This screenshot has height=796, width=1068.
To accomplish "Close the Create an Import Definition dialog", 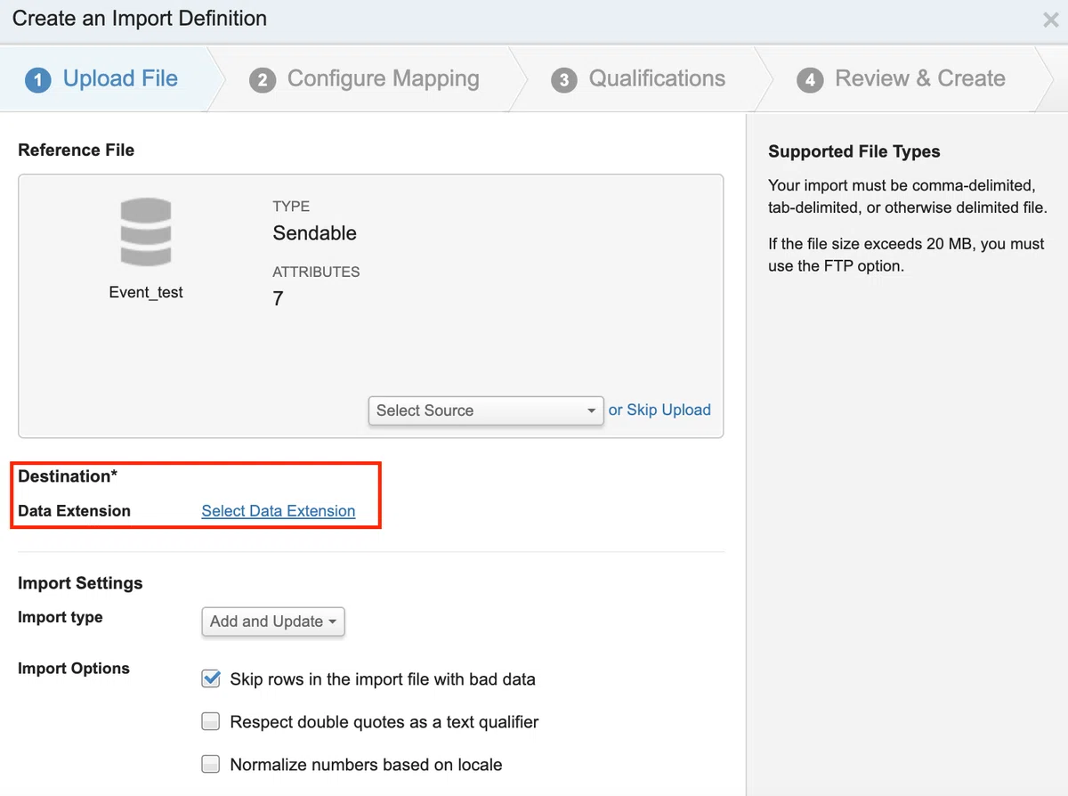I will [x=1050, y=20].
